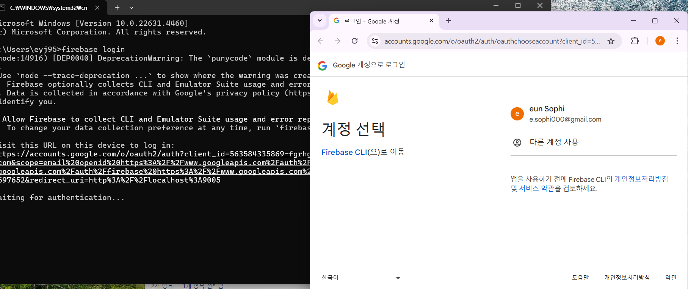This screenshot has width=688, height=289.
Task: Click the e.sophi000@gmail.com address
Action: (565, 119)
